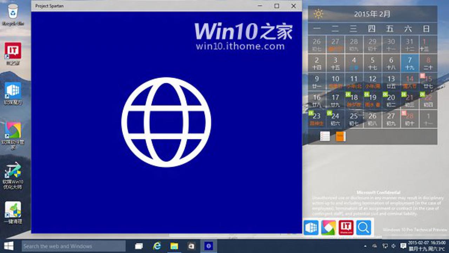Open the Action Center notification icon
Screen dimensions: 449x253
tap(403, 246)
